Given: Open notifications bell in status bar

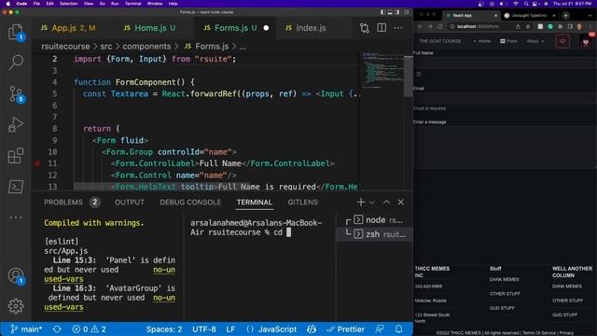Looking at the screenshot, I should click(398, 329).
